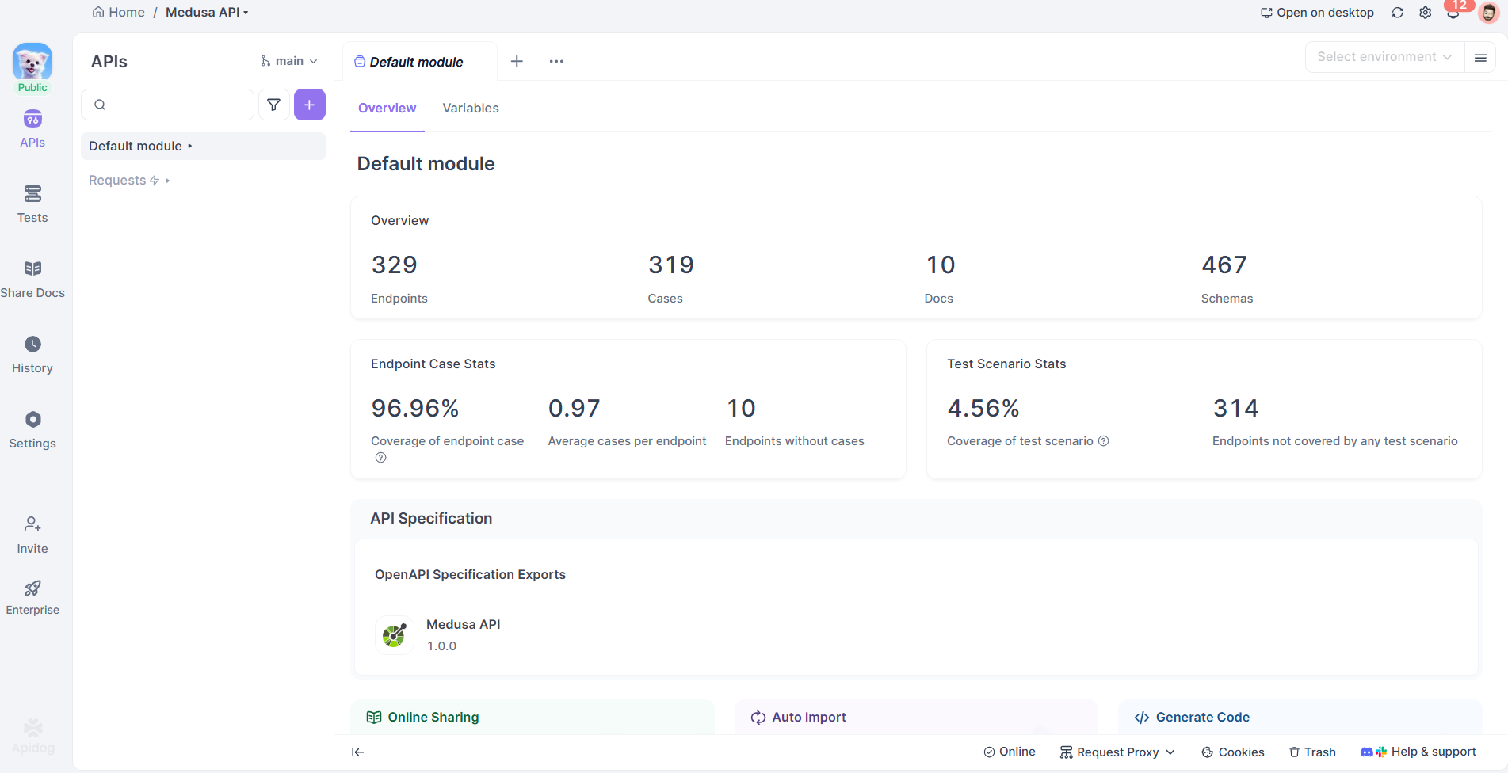Open the main branch dropdown
This screenshot has width=1508, height=773.
coord(289,61)
